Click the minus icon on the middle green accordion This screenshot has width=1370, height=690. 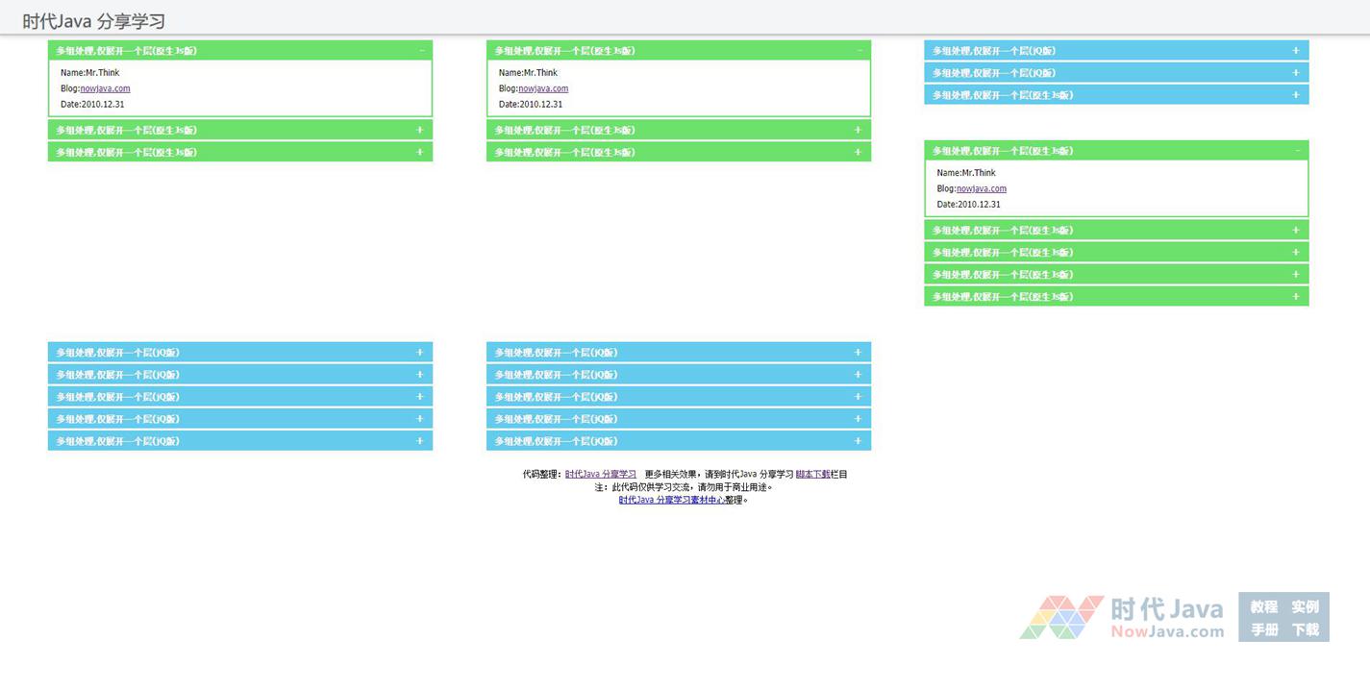pos(859,51)
